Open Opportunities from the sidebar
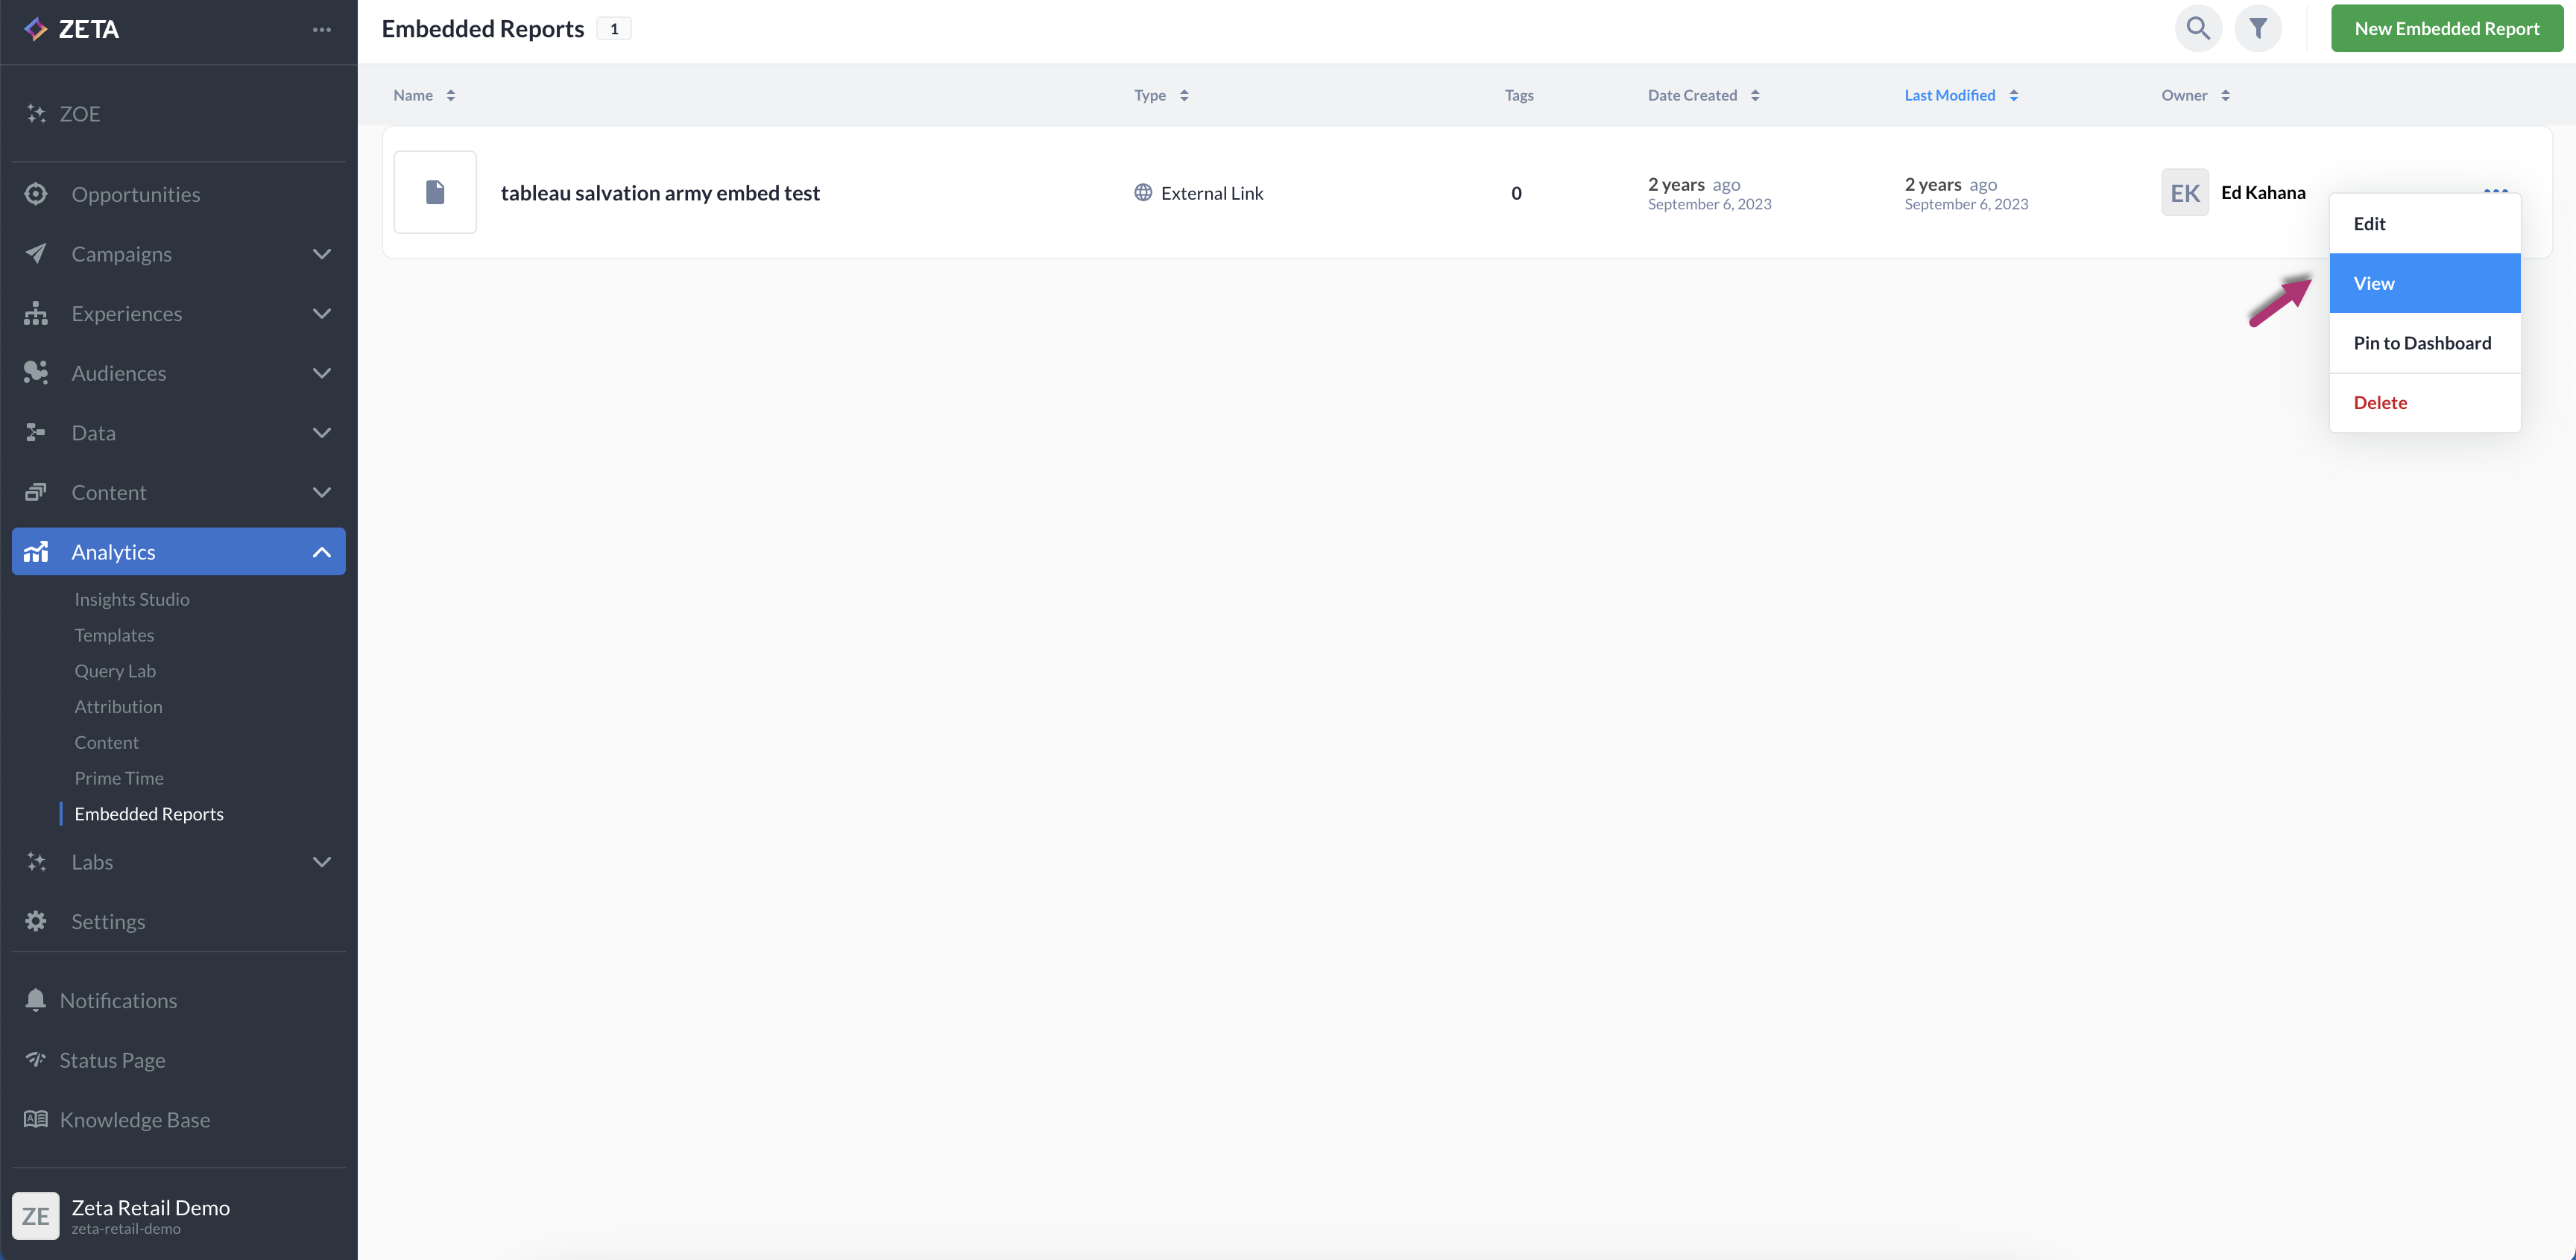Viewport: 2576px width, 1260px height. (135, 194)
